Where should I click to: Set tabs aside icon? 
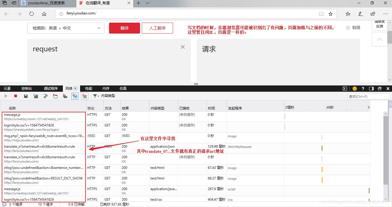13,3
